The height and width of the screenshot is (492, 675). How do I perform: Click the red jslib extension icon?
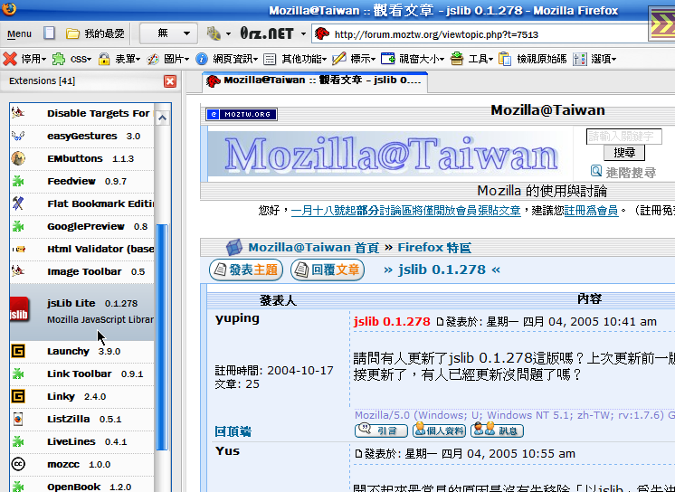pos(19,310)
